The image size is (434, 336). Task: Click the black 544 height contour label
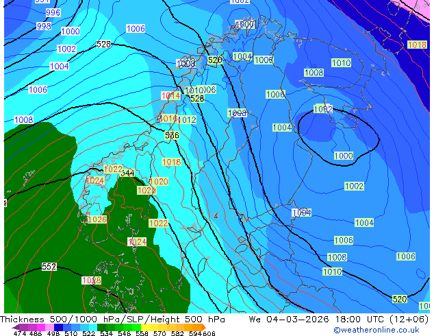point(127,173)
